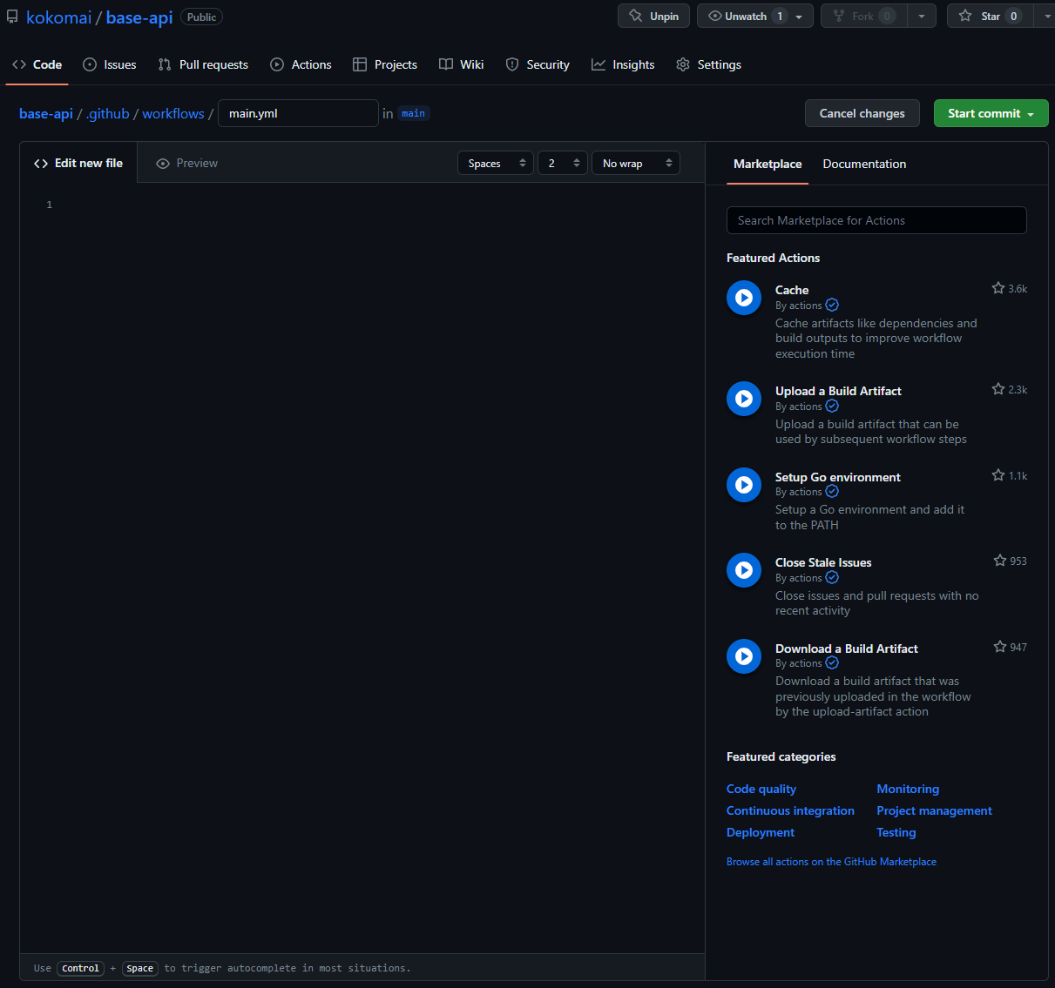The height and width of the screenshot is (988, 1055).
Task: Open the base-api repository title link
Action: (x=139, y=17)
